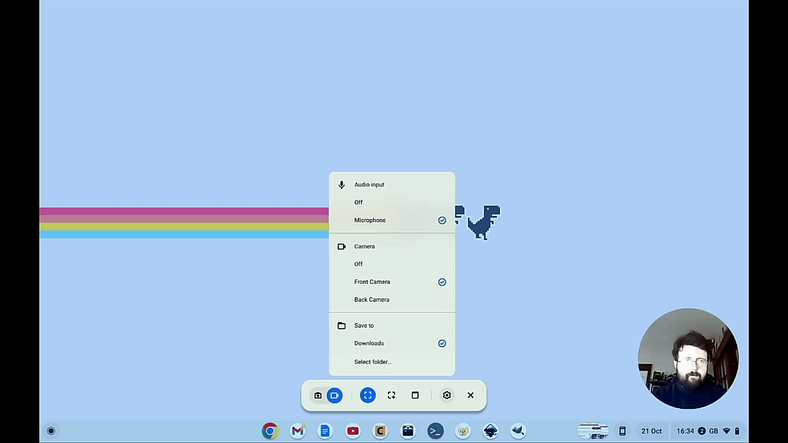Open Chrome browser from taskbar
This screenshot has height=443, width=788.
(x=270, y=431)
